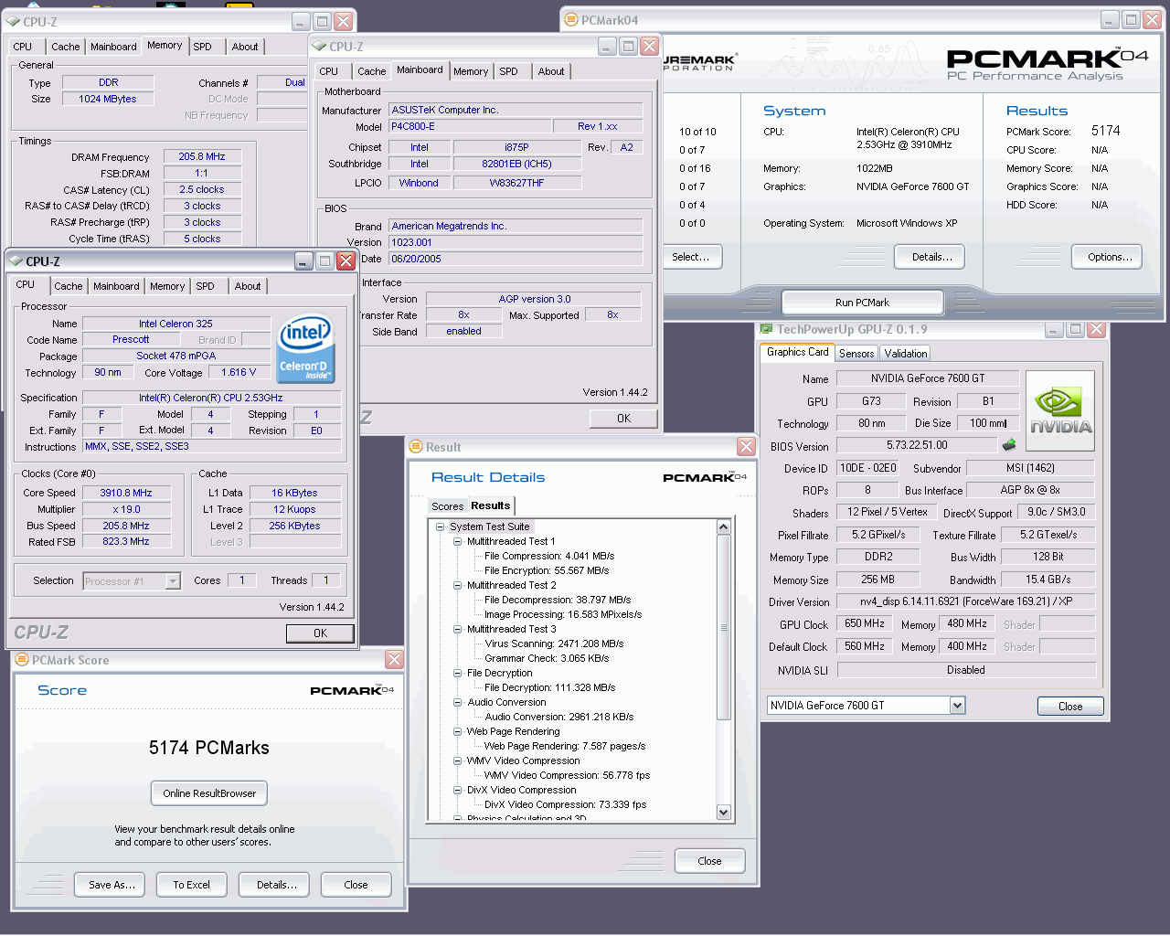
Task: Open the Processor #1 selection dropdown
Action: point(173,580)
